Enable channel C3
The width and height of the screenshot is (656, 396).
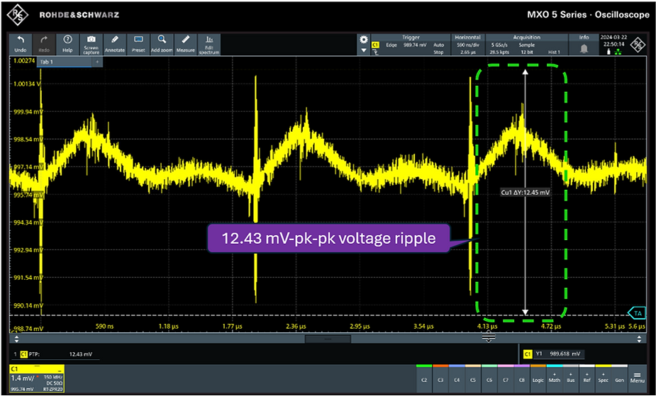pyautogui.click(x=440, y=378)
